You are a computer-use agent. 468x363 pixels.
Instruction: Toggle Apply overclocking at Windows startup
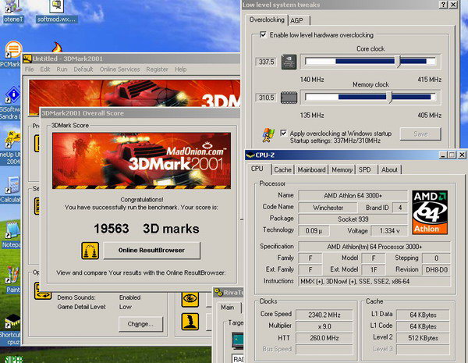coord(283,133)
